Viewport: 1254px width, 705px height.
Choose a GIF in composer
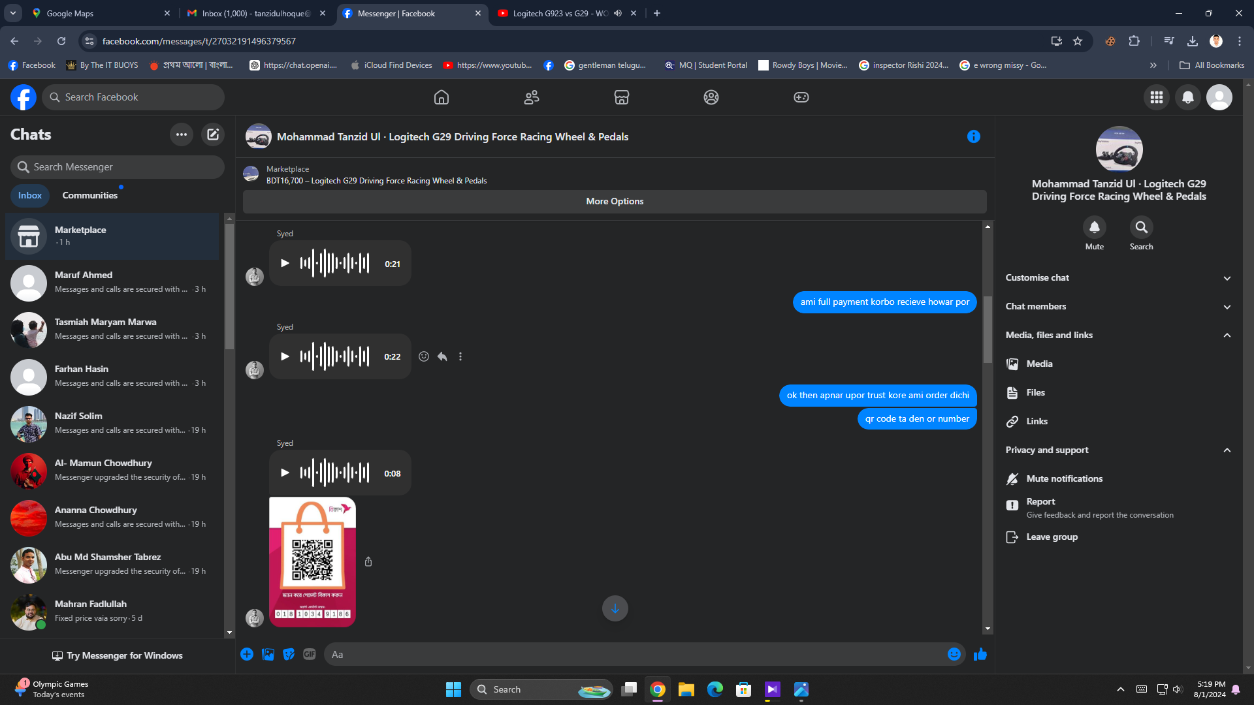click(x=310, y=654)
